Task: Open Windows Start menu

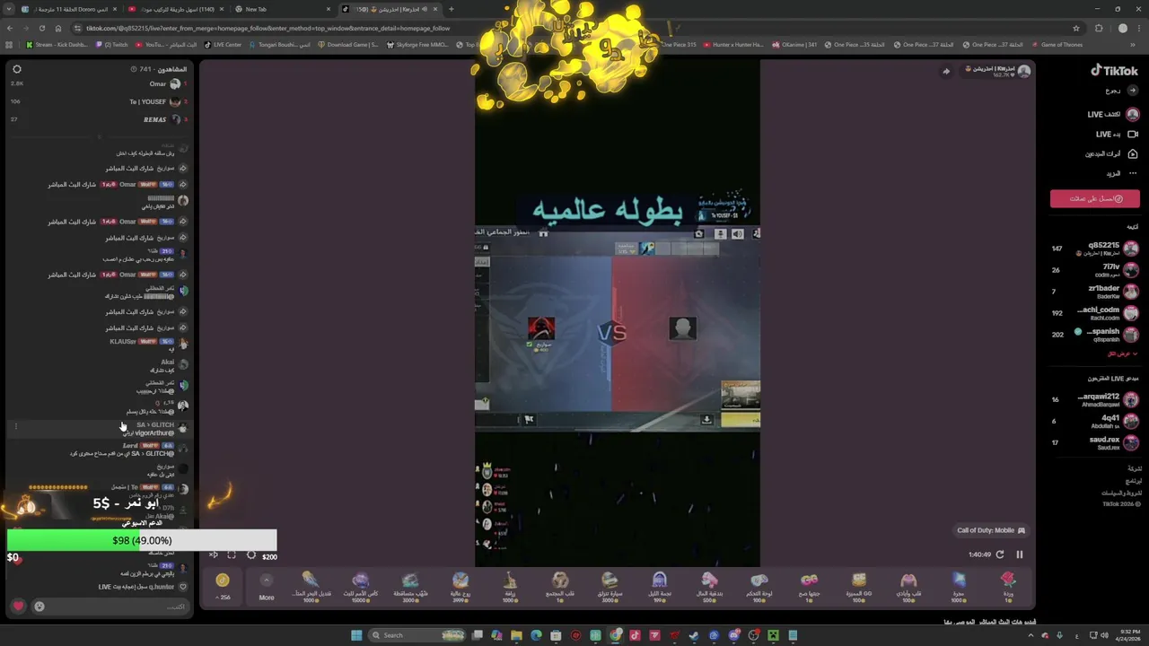Action: coord(356,635)
